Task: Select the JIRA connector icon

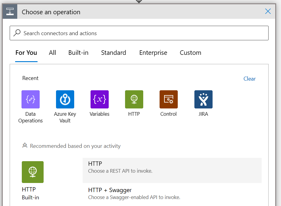Action: pos(203,99)
